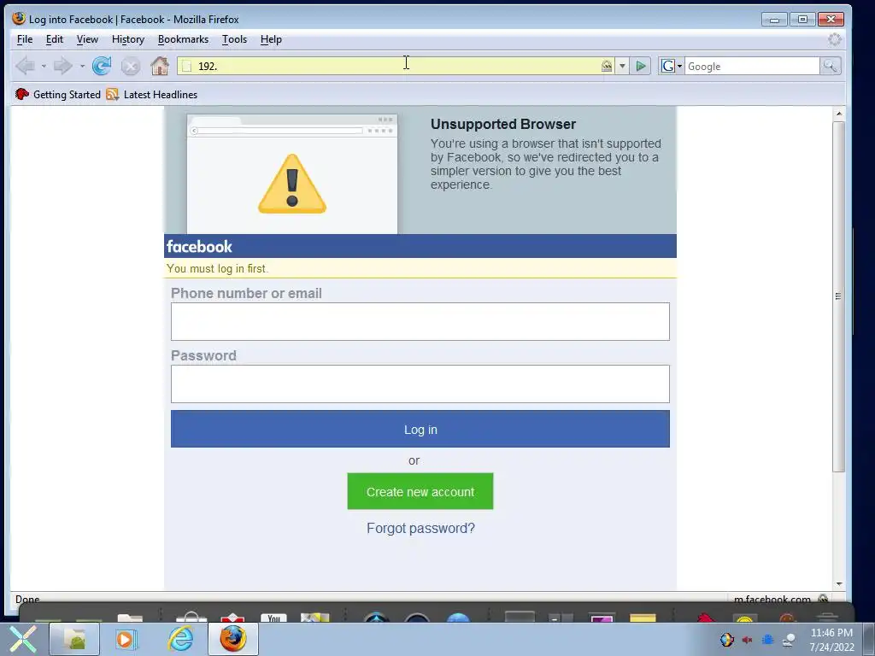Click the page scrollbar down arrow
Viewport: 875px width, 656px height.
[x=839, y=583]
